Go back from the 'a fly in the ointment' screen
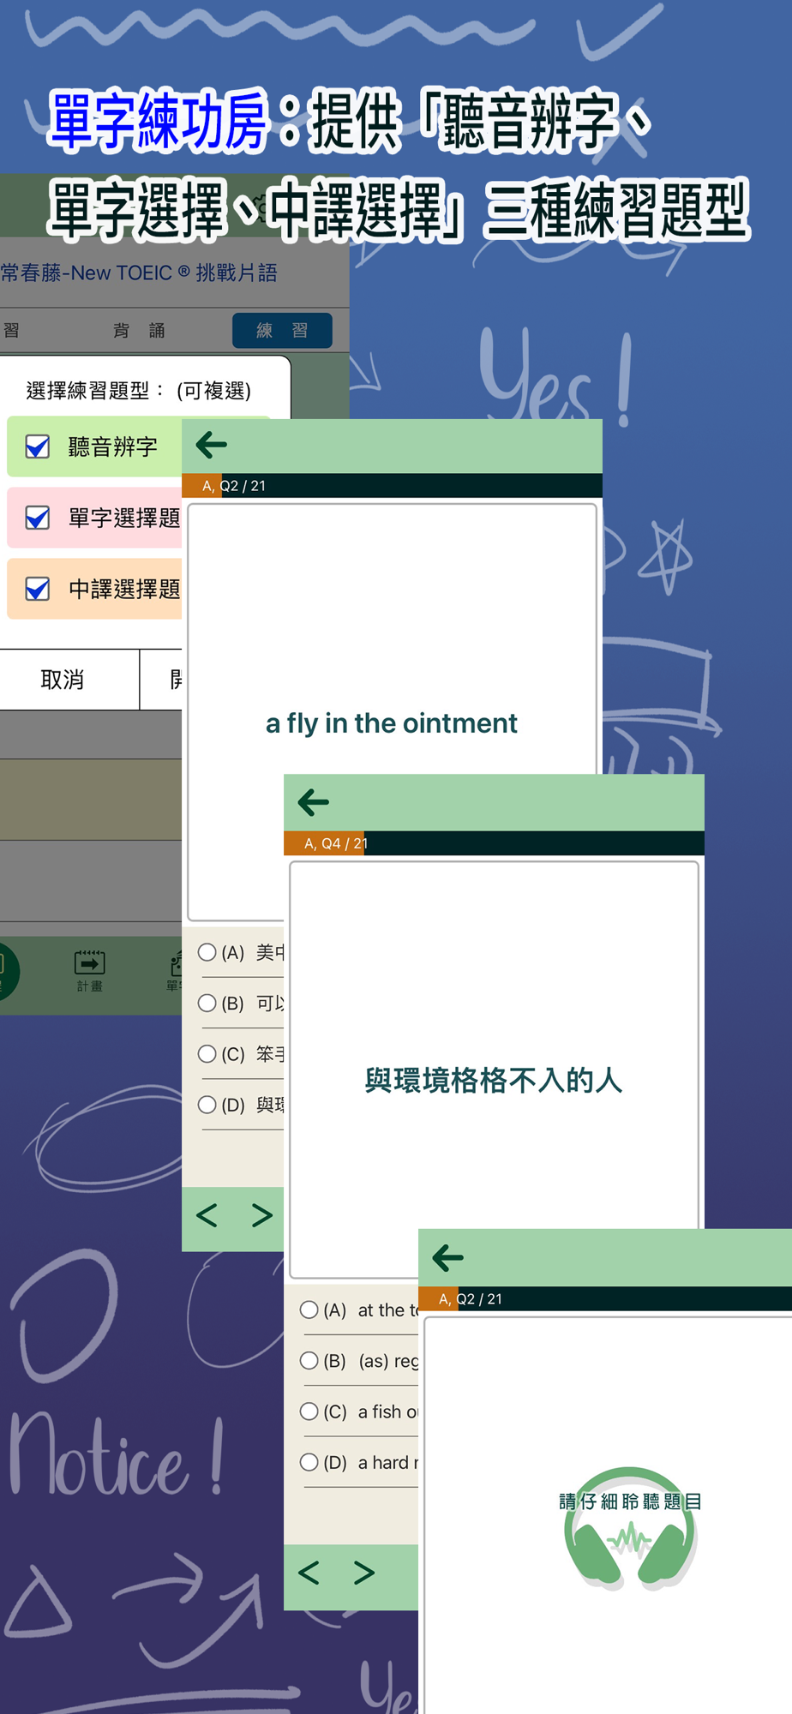The height and width of the screenshot is (1714, 792). coord(212,445)
